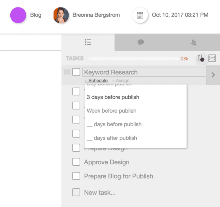Click the purple Blog color circle
The image size is (220, 207).
click(18, 15)
